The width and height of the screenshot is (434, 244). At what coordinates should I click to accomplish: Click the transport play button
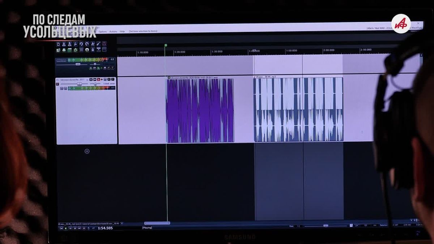66,228
